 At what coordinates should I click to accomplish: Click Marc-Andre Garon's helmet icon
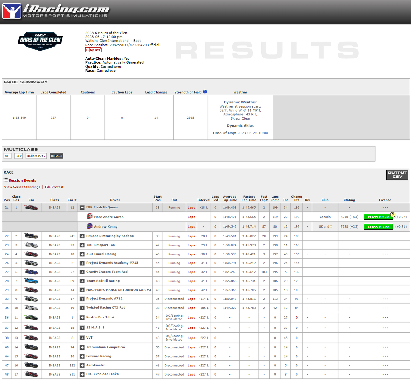coord(90,217)
